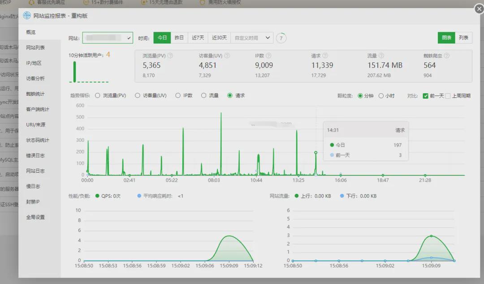Click the help icon beside 蜘蛛爬虫

point(447,56)
